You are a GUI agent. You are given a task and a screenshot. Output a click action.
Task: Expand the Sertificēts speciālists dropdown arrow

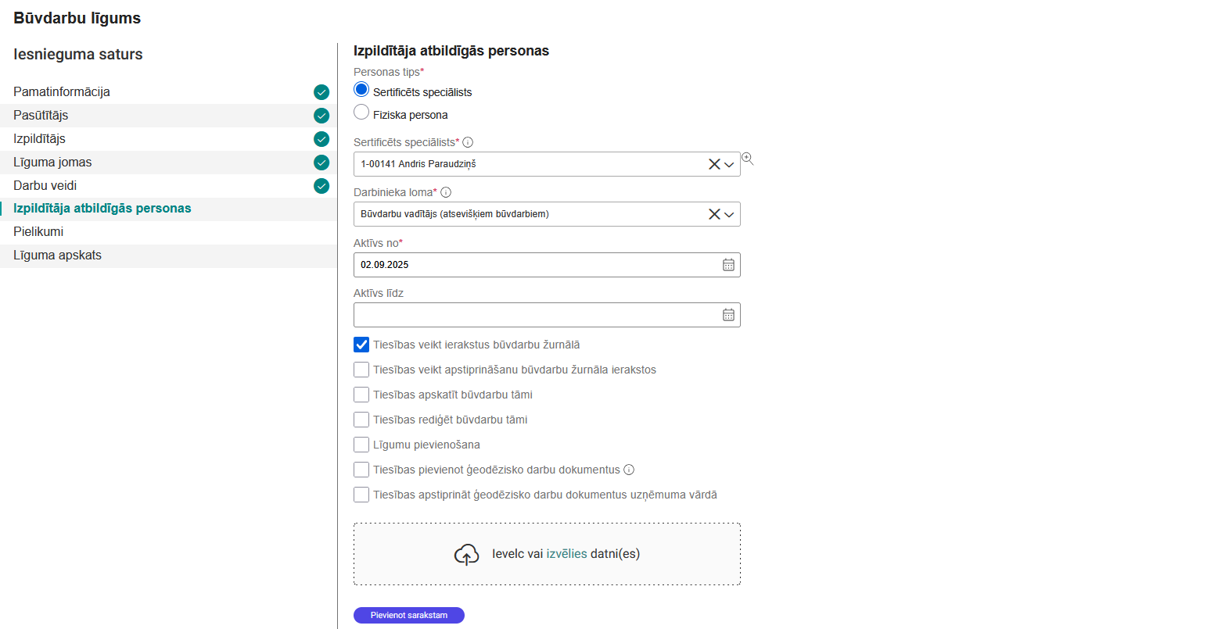pos(729,164)
